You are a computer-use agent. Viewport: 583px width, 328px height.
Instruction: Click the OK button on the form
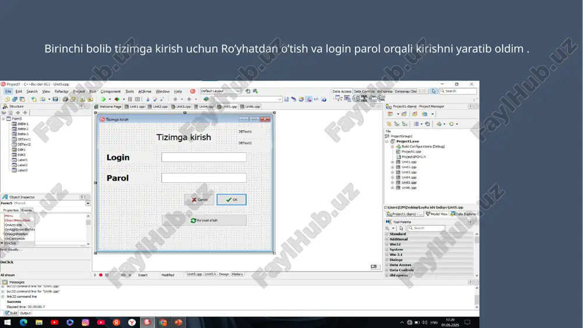click(x=231, y=200)
